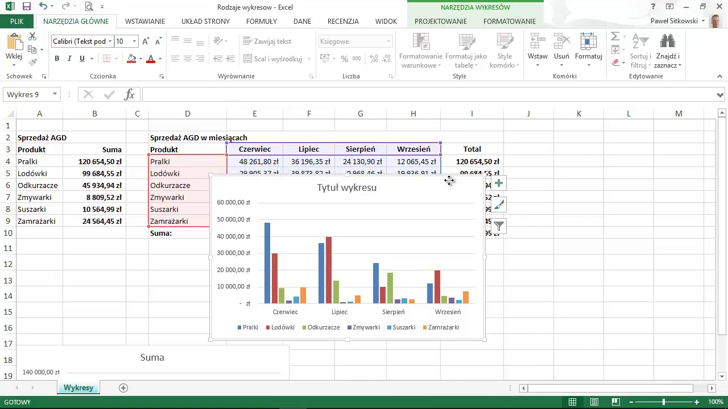Switch to Page Layout view in status bar

tap(594, 402)
